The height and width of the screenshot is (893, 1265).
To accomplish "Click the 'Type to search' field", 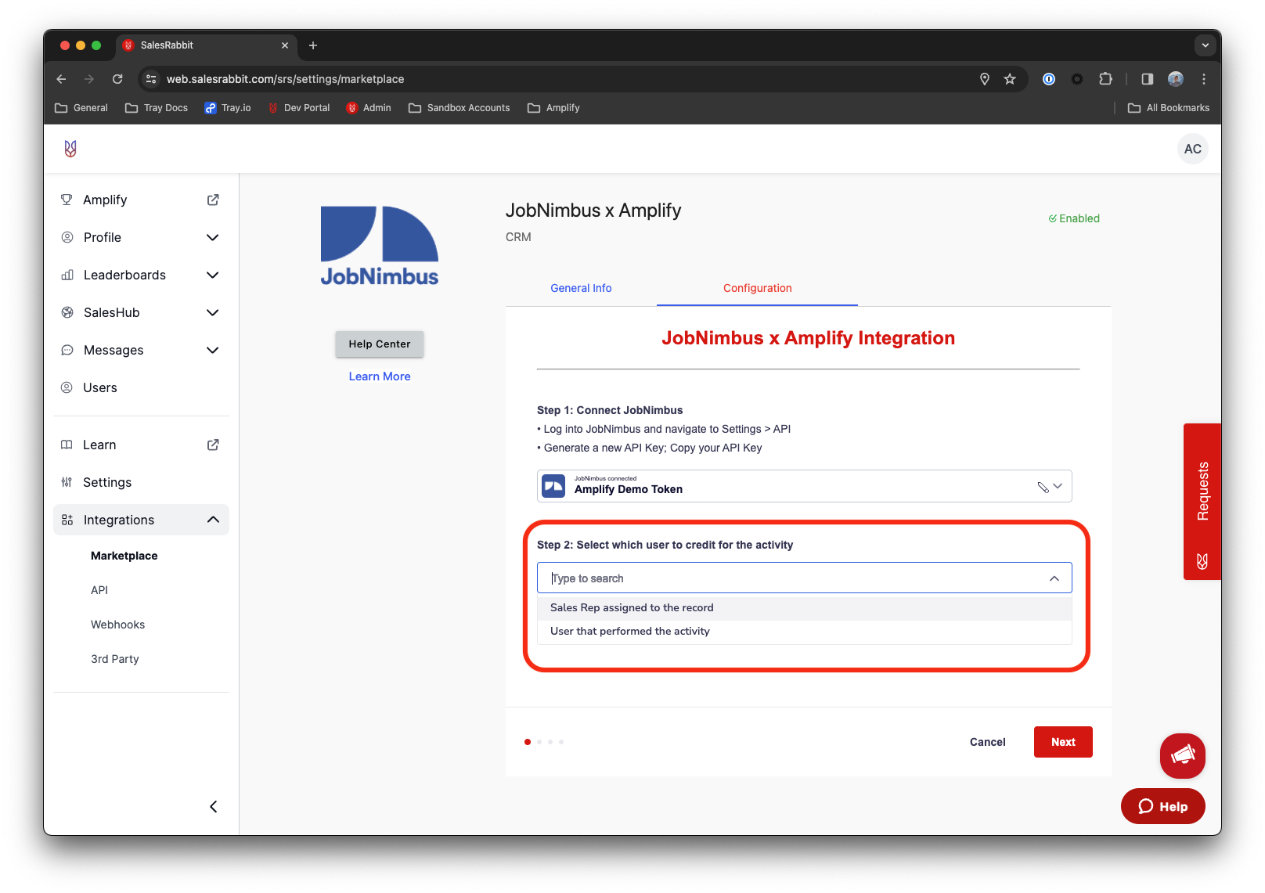I will tap(804, 578).
